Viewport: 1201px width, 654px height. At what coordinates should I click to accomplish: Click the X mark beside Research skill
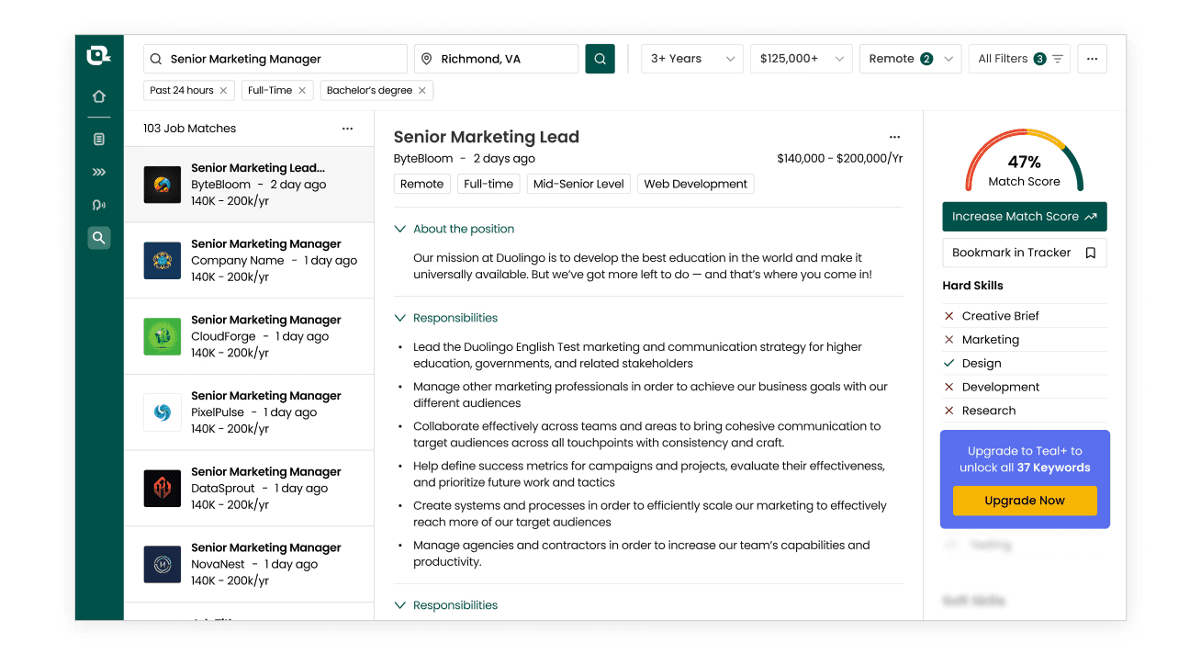(949, 412)
